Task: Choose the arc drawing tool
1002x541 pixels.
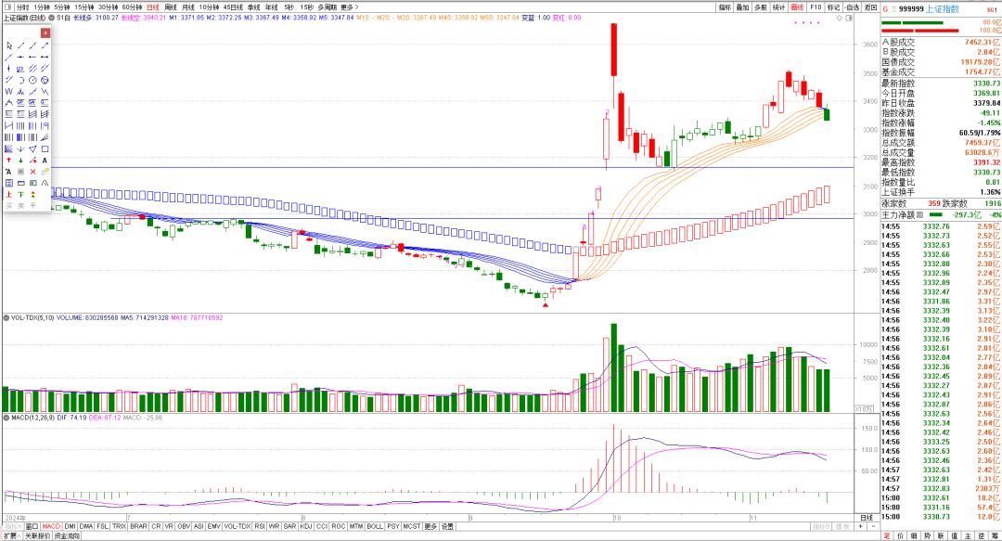Action: (20, 80)
